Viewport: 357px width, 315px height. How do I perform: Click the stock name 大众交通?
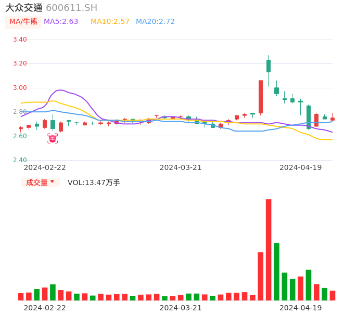(x=24, y=8)
